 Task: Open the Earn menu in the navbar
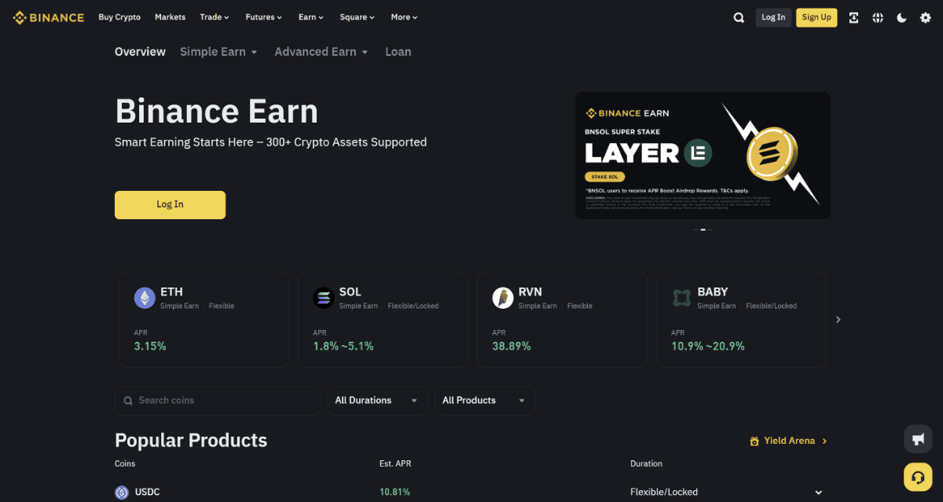[x=310, y=16]
